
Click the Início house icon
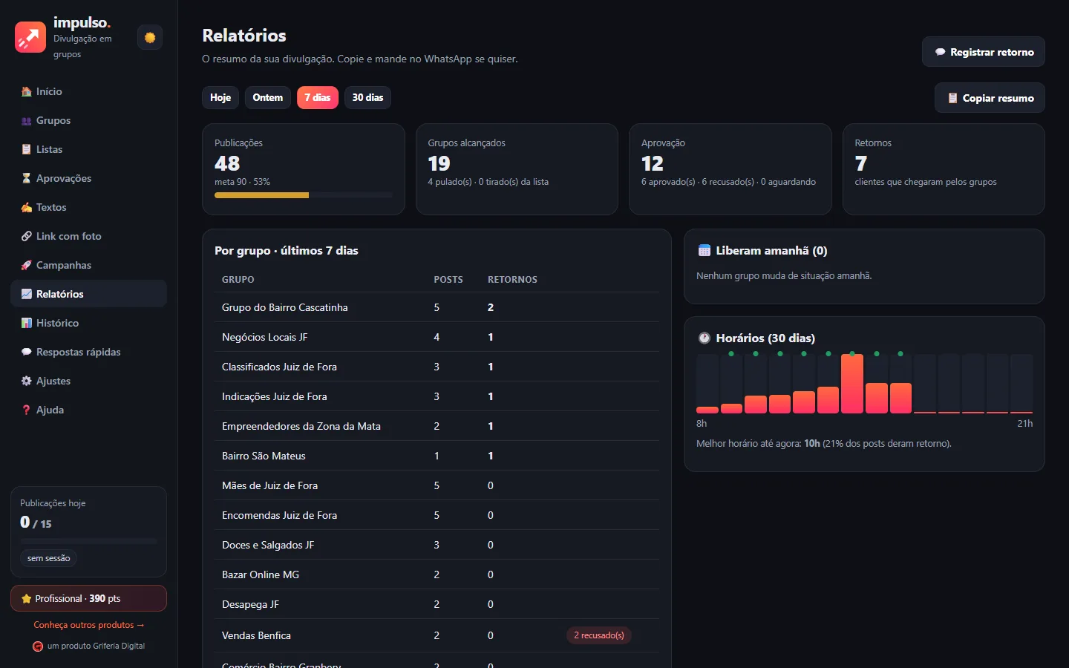click(27, 91)
